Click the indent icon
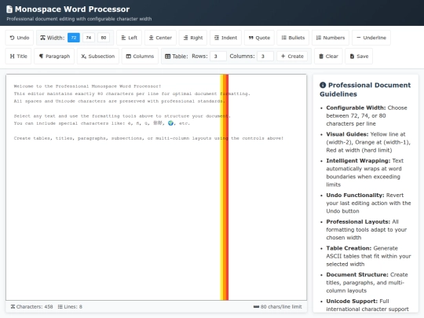 tap(217, 38)
